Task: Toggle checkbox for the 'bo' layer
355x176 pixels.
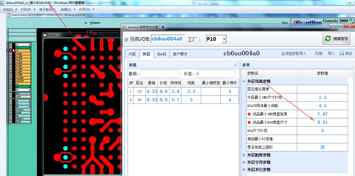Action: (x=11, y=90)
